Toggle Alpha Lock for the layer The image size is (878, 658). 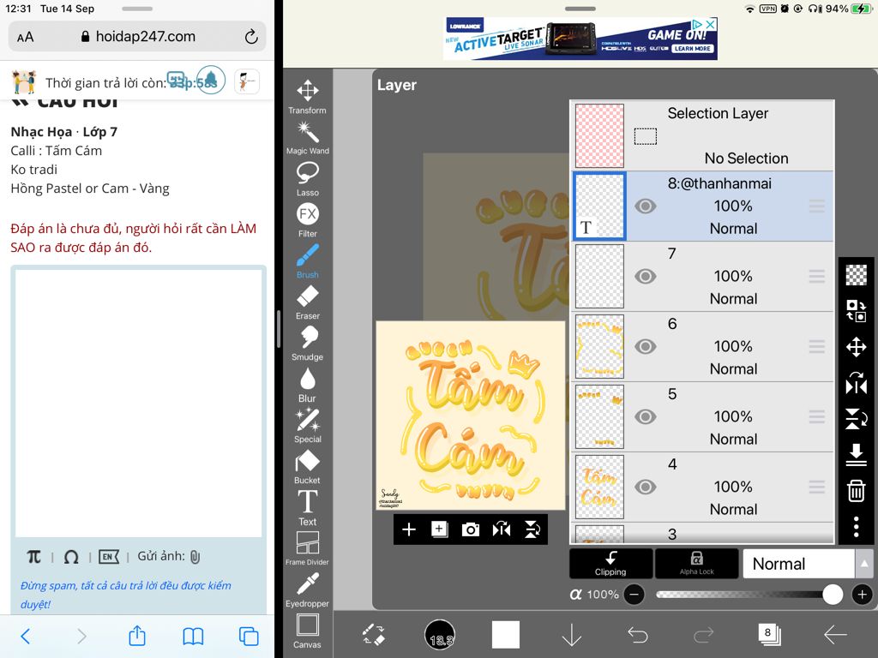pyautogui.click(x=696, y=564)
